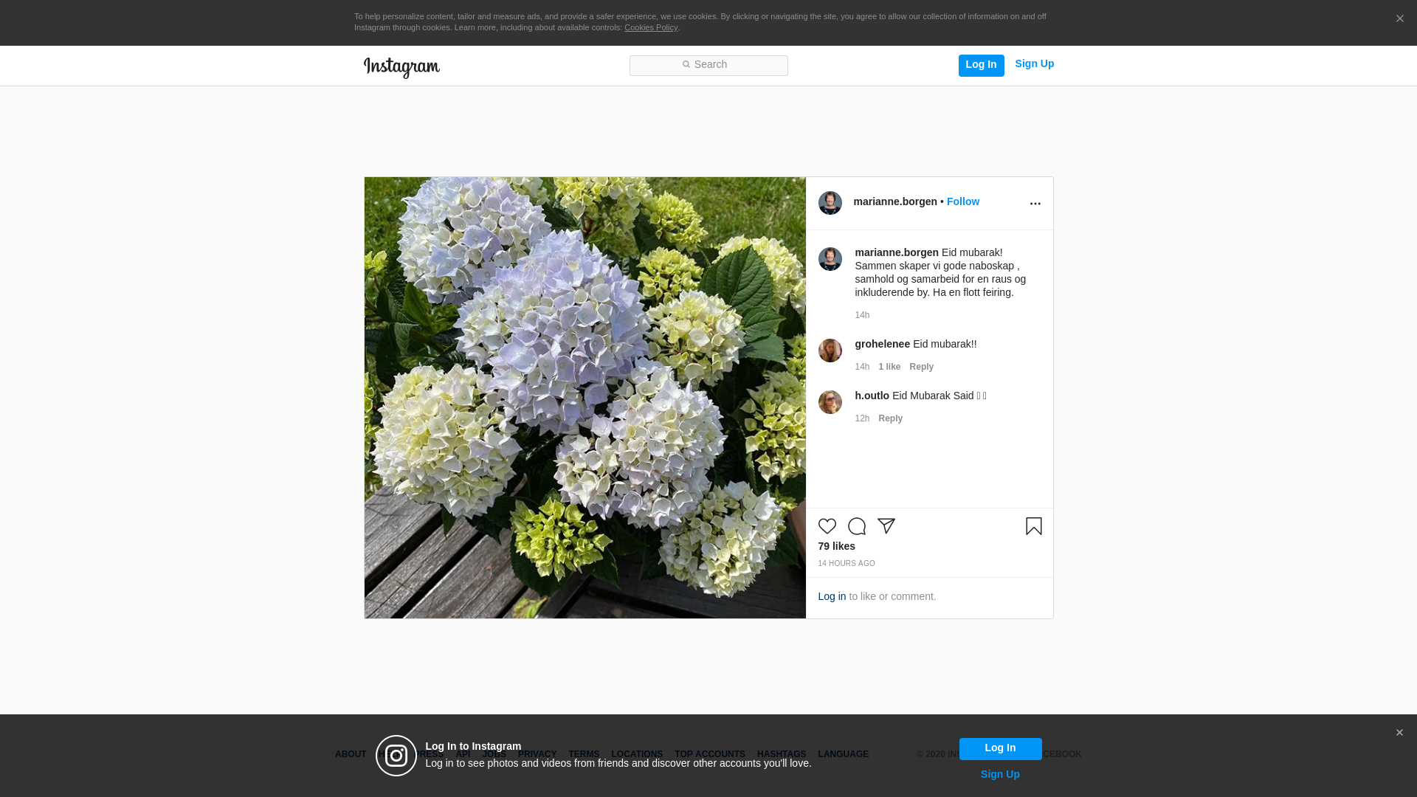This screenshot has width=1417, height=797.
Task: Follow marianne.borgen
Action: point(963,201)
